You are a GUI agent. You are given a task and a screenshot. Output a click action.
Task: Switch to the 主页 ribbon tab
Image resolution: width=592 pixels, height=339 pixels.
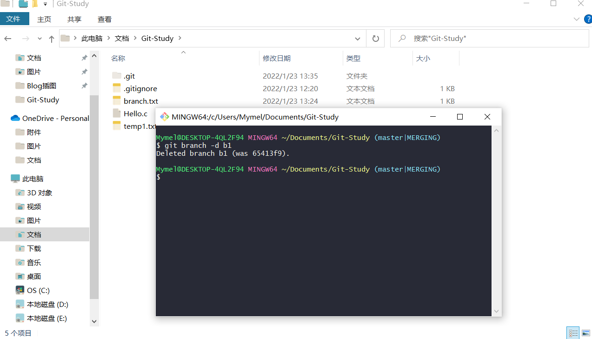point(44,19)
